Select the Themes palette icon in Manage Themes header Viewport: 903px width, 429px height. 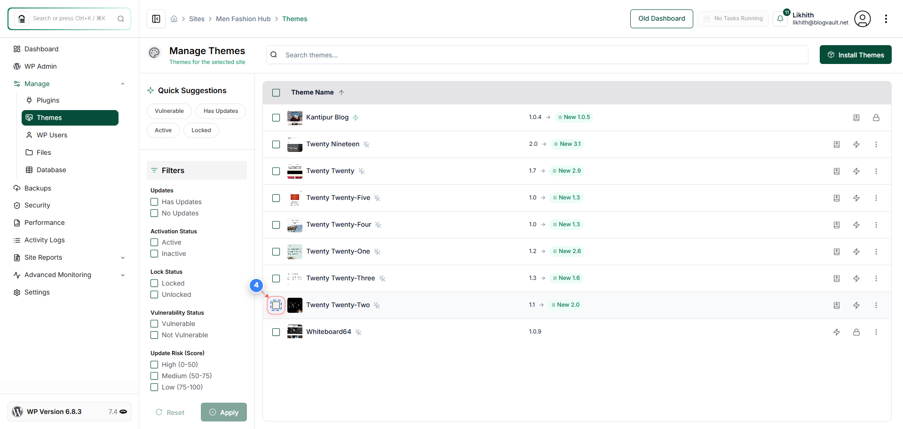pos(154,53)
